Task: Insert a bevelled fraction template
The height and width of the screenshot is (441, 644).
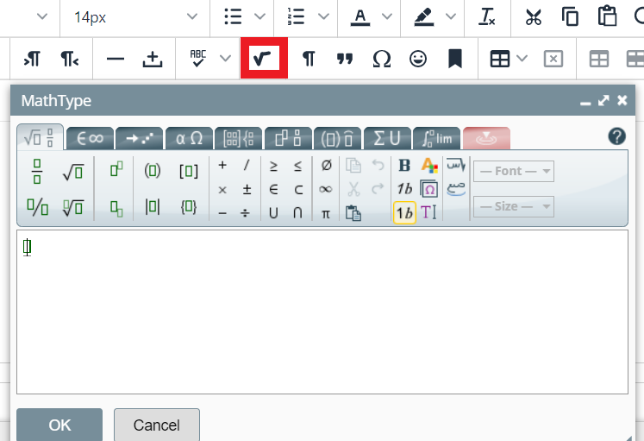Action: pos(37,207)
